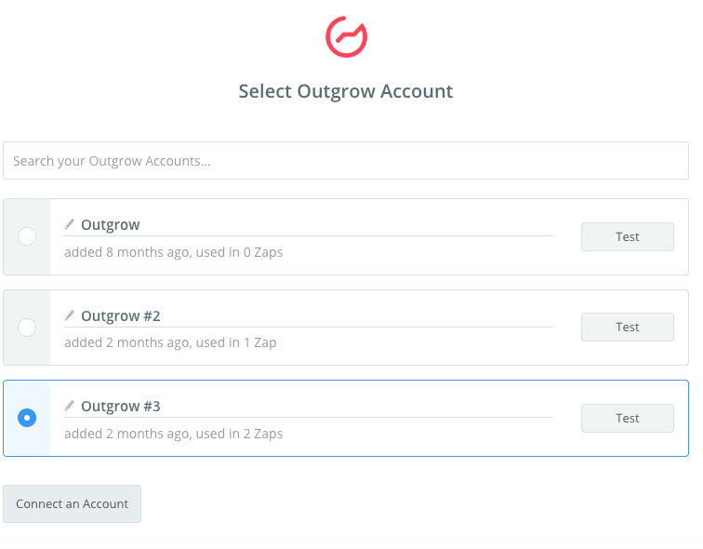Click the selected Outgrow #3 radio button
This screenshot has height=549, width=703.
27,418
